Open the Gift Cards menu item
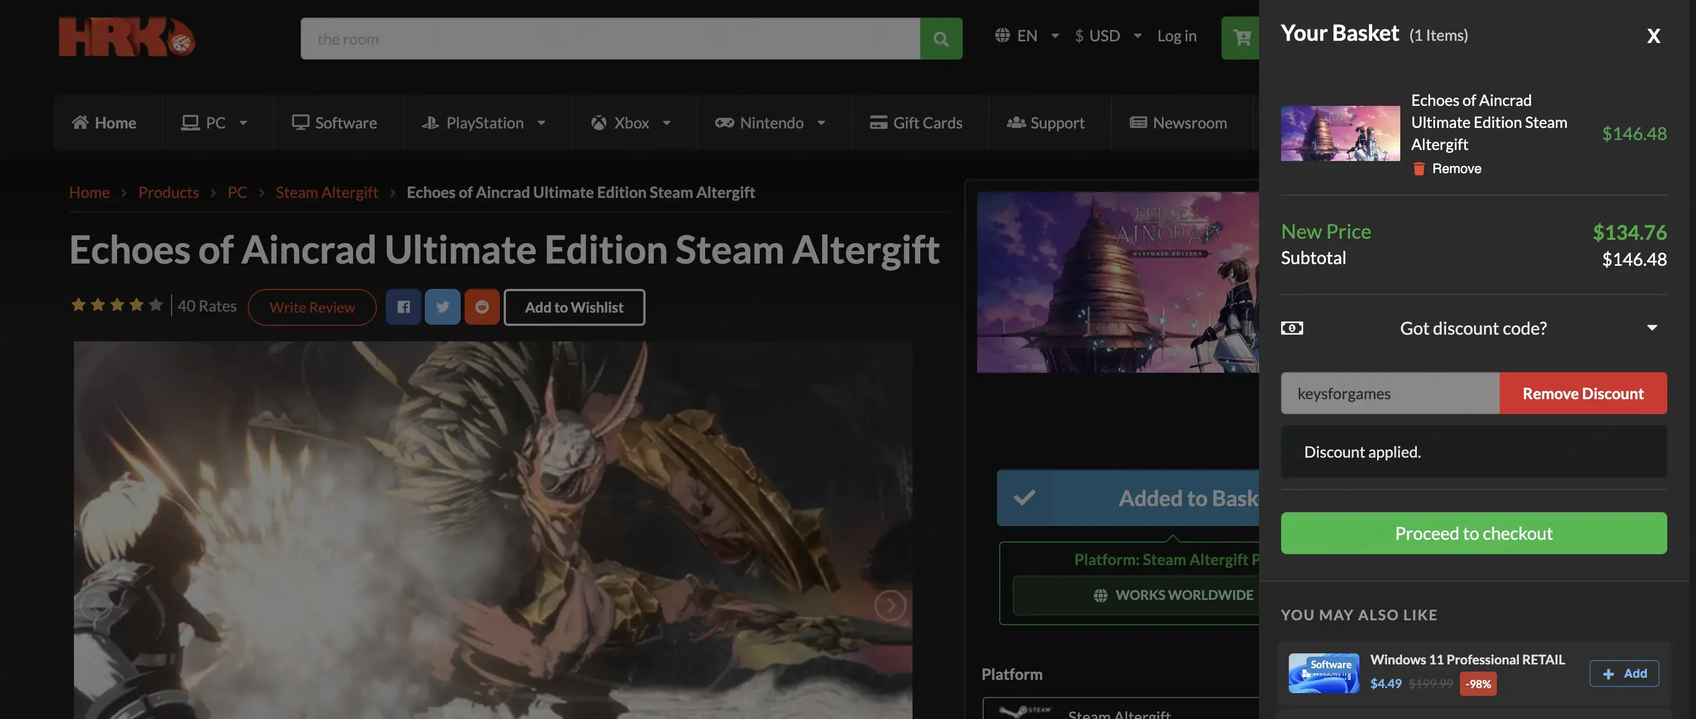 916,122
